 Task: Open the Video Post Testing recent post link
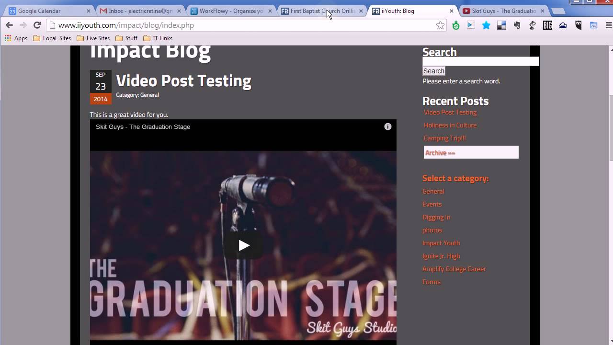tap(450, 112)
